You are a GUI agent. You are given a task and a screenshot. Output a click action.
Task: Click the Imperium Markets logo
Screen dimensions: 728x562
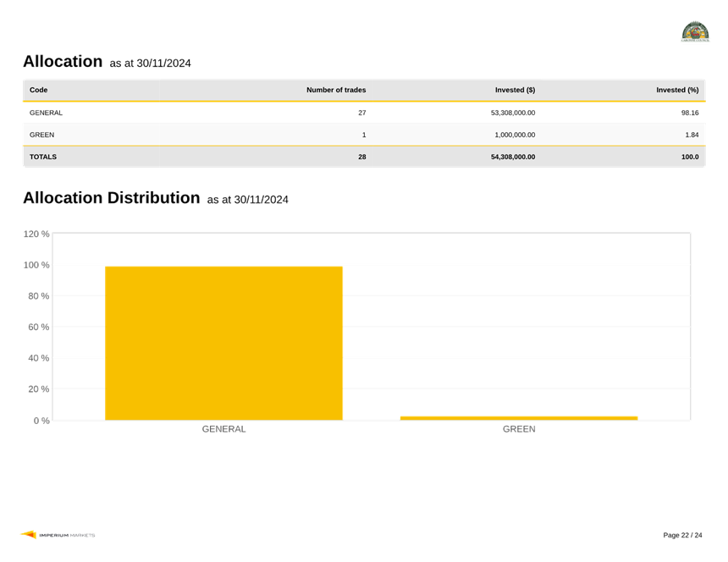click(x=58, y=535)
